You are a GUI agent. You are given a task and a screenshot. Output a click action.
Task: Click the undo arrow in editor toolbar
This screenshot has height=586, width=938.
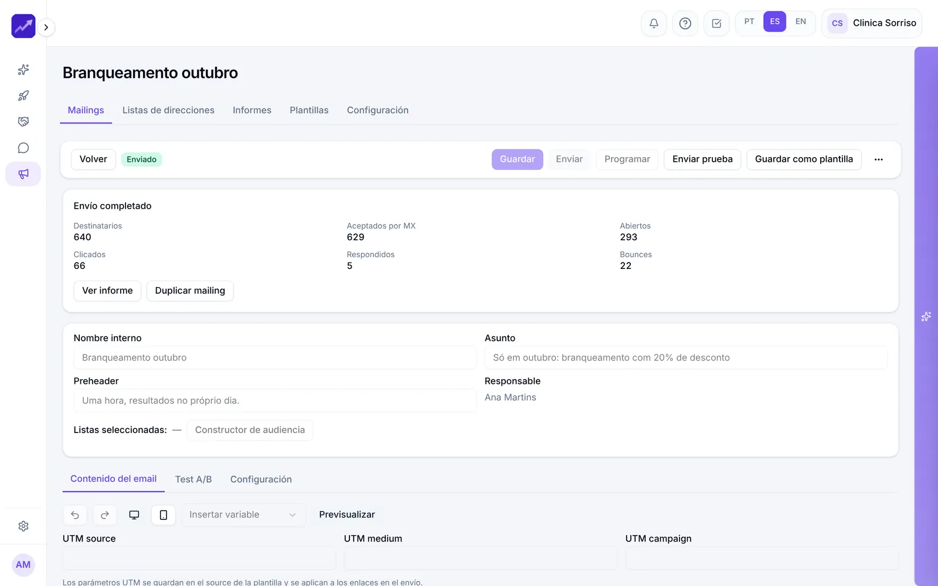pyautogui.click(x=75, y=515)
